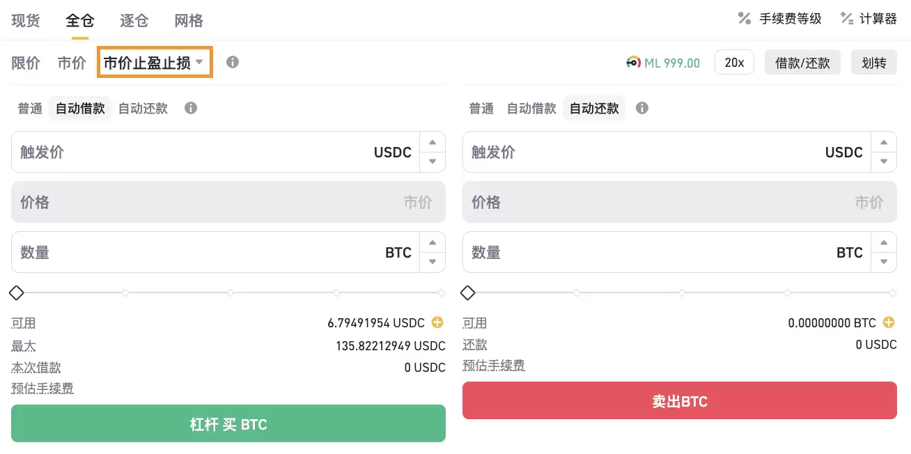Click yellow plus icon next to available USDC
911x454 pixels.
[x=437, y=322]
